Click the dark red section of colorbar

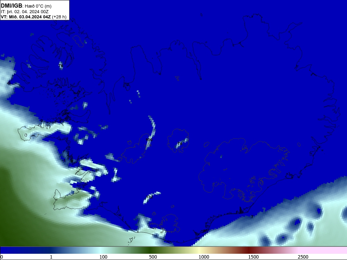(248, 250)
